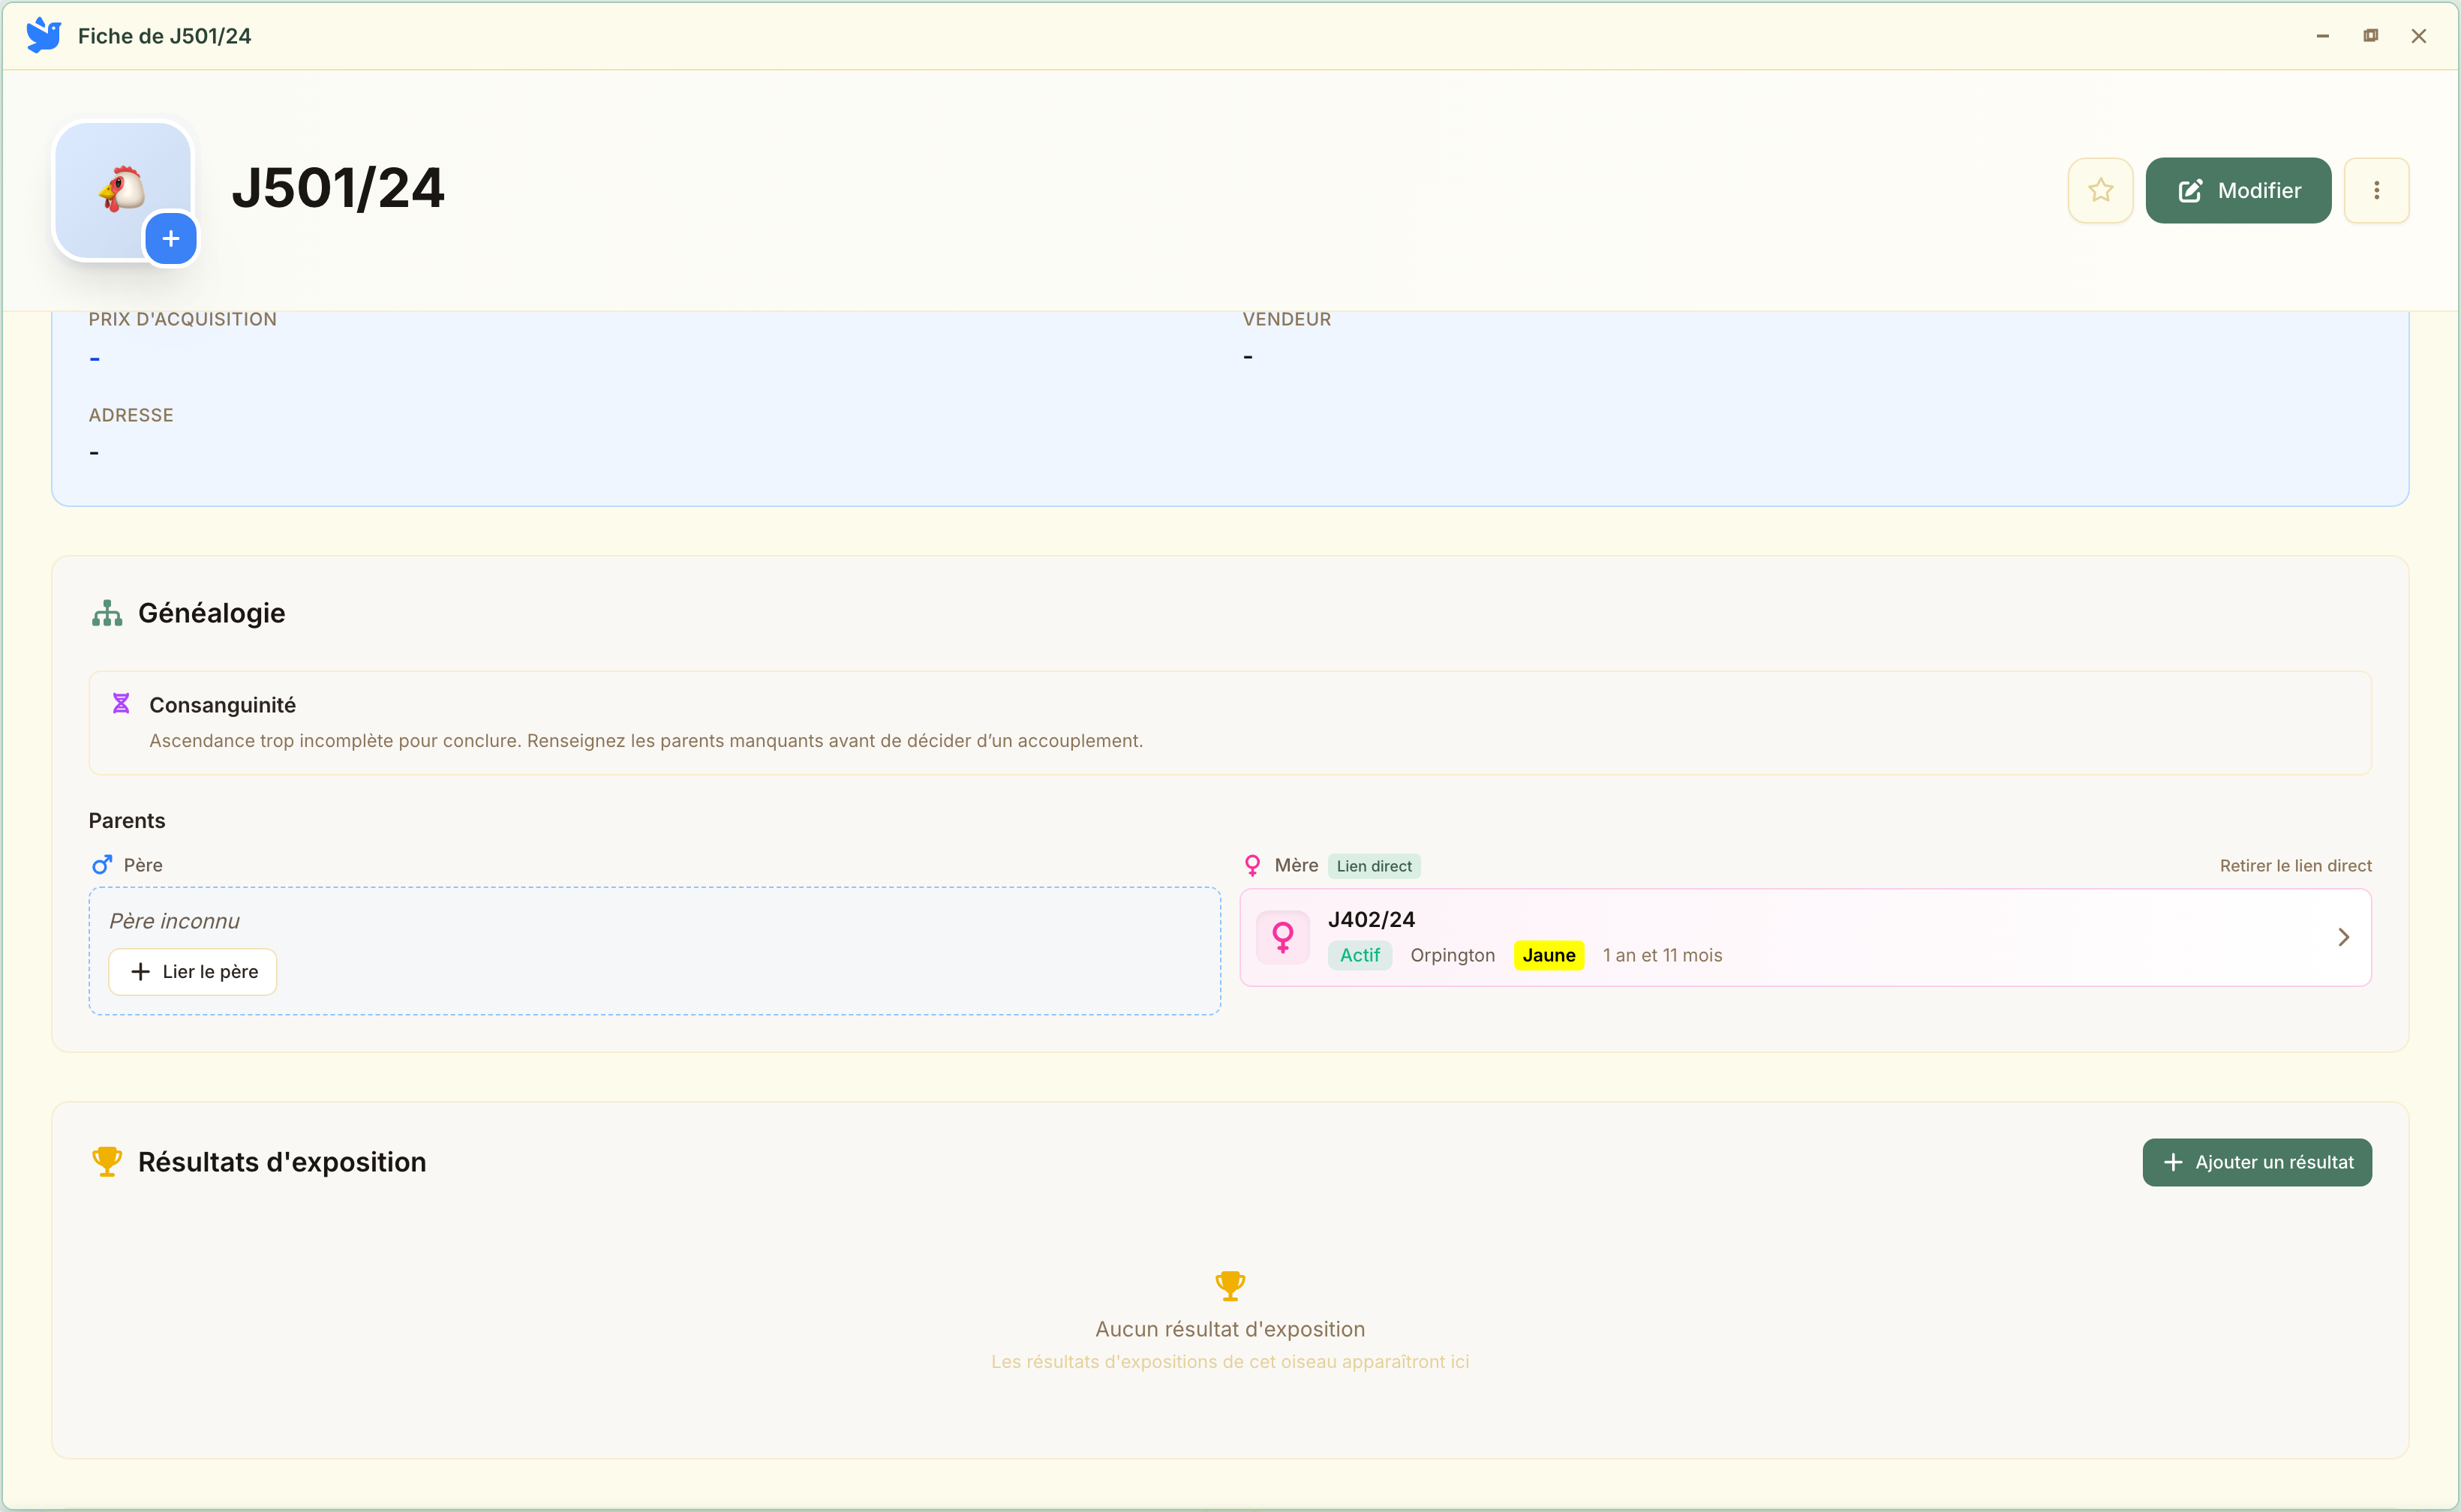2461x1512 pixels.
Task: Click the '1 an et 11 mois' age text
Action: click(1662, 955)
